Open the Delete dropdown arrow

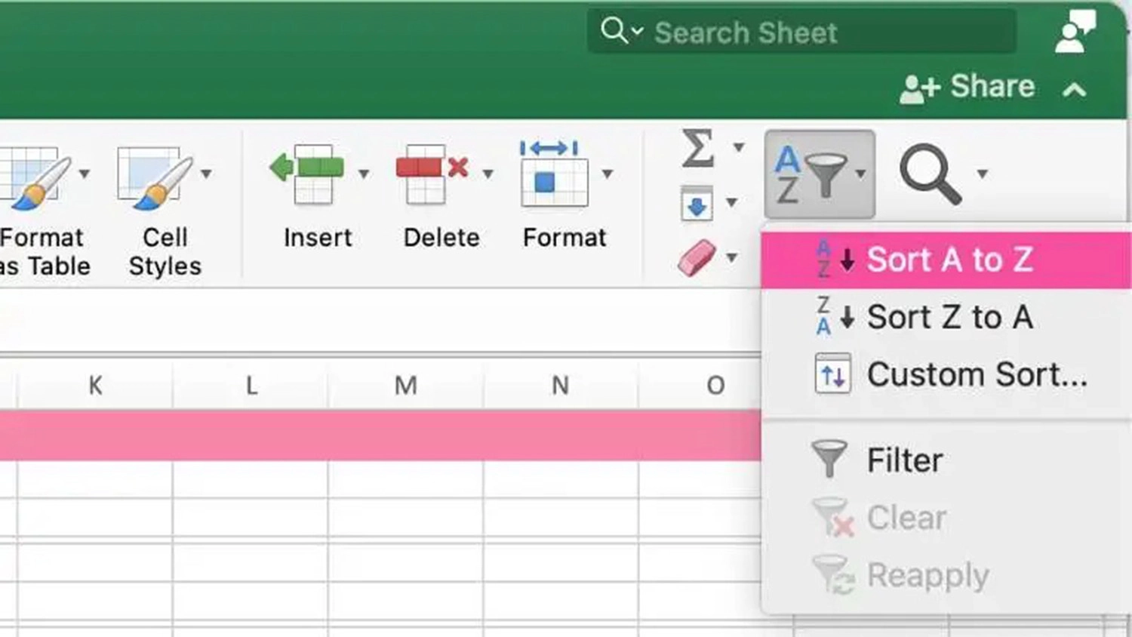488,174
